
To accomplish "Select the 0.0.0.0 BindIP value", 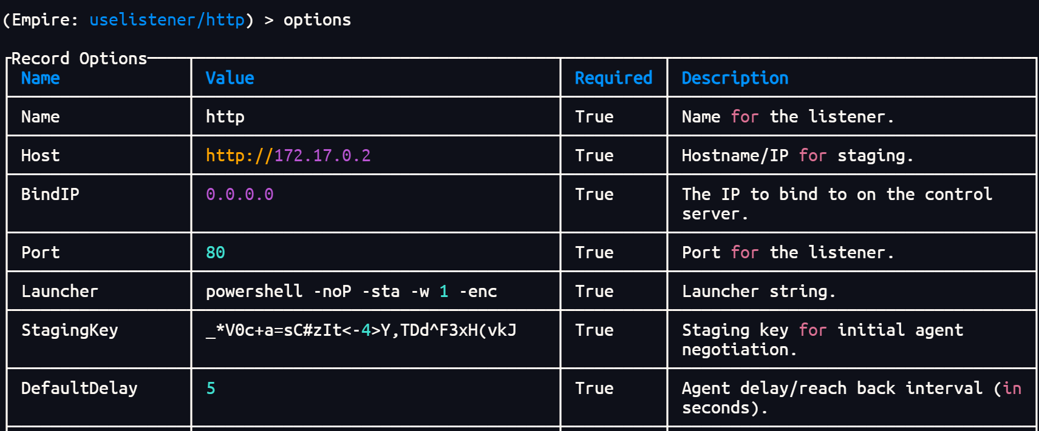I will point(239,195).
